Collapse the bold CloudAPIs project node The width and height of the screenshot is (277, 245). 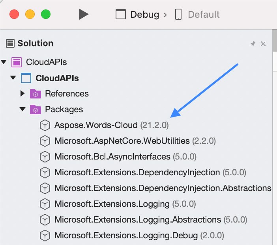pyautogui.click(x=13, y=78)
